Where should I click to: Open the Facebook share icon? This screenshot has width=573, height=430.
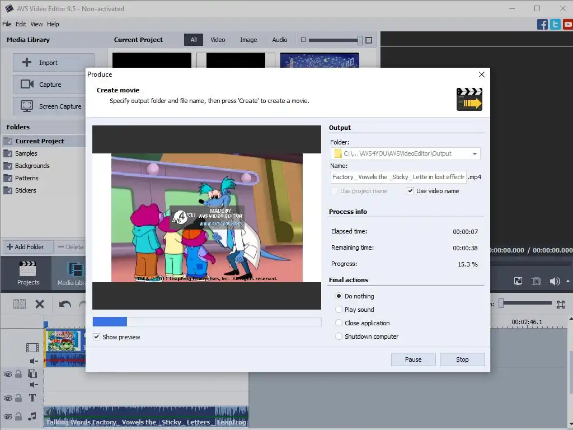click(x=542, y=25)
